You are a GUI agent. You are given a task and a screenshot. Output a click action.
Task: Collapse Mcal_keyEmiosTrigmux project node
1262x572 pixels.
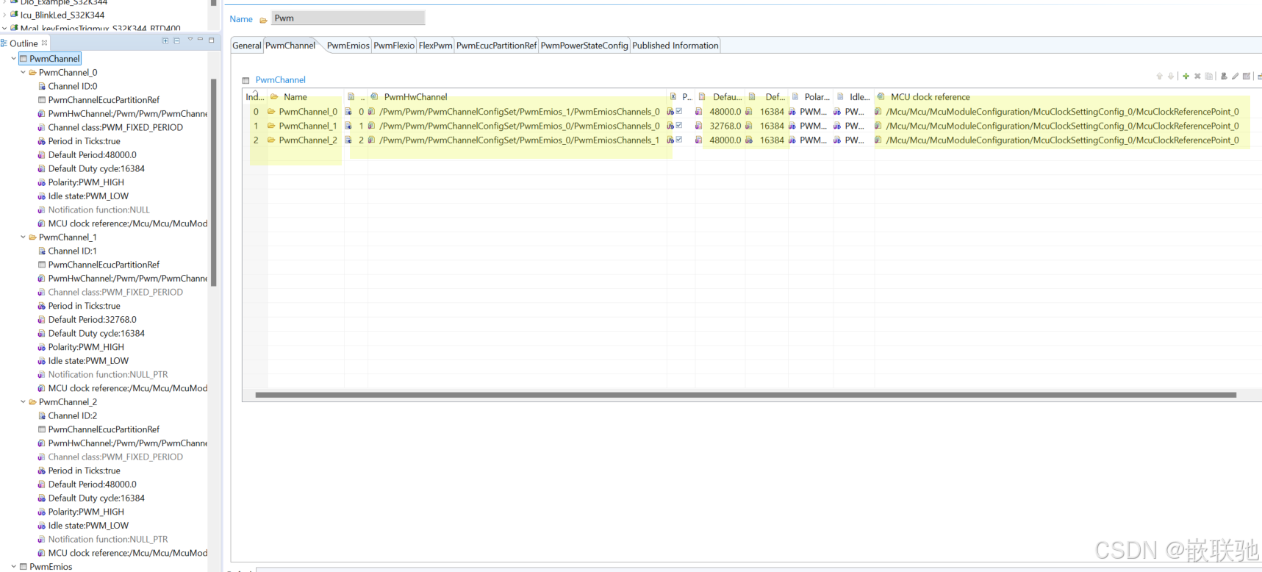click(x=4, y=28)
